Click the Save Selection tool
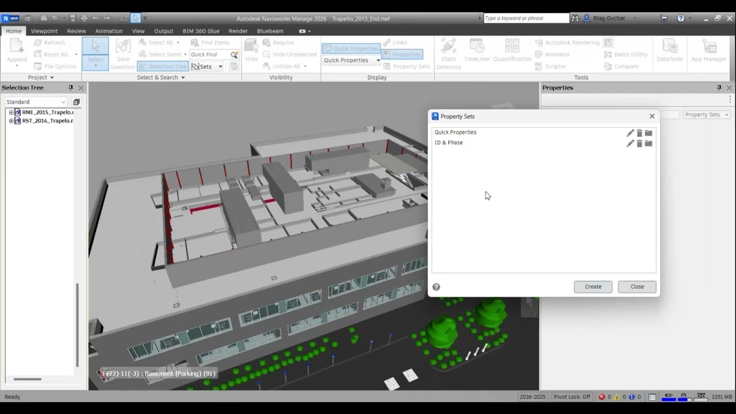The width and height of the screenshot is (736, 414). coord(122,54)
